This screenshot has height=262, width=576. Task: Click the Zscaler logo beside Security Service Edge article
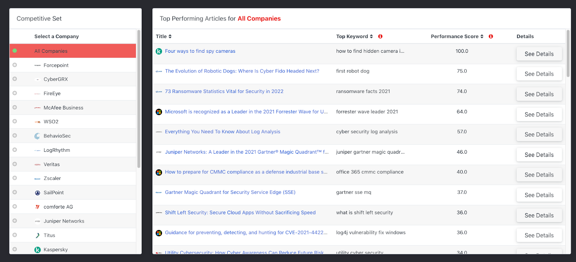pyautogui.click(x=159, y=192)
